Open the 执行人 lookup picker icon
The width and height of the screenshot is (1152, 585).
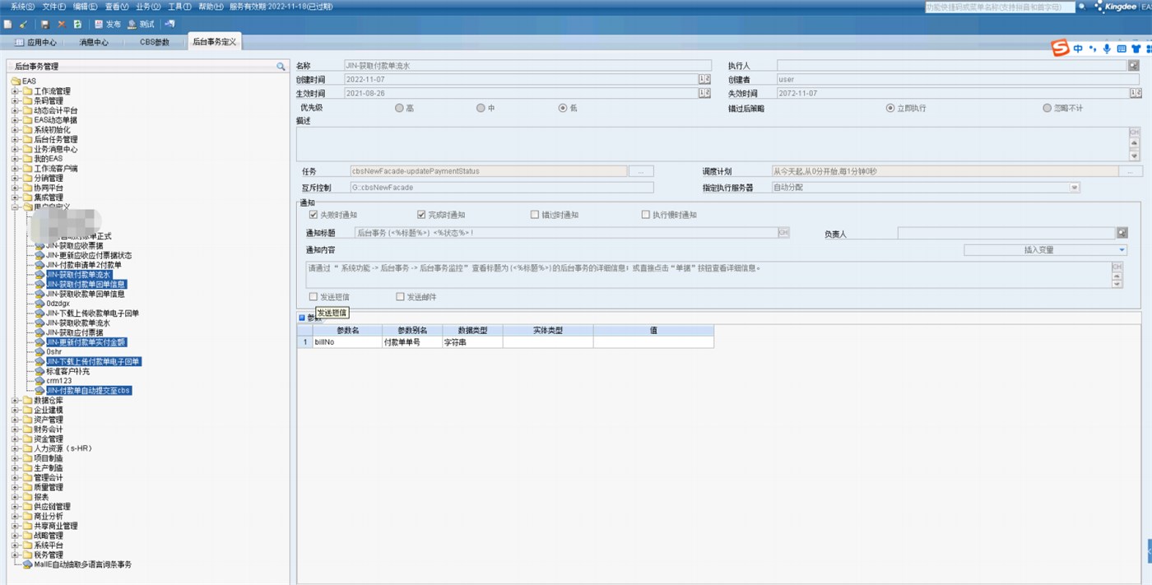[x=1133, y=65]
